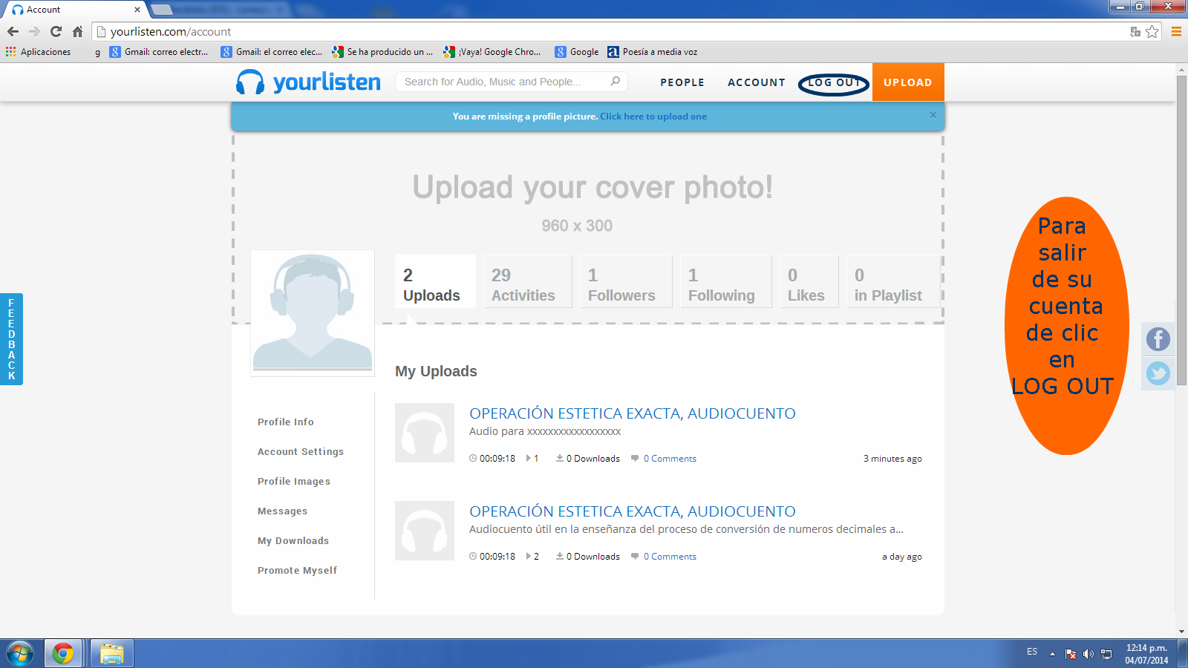The image size is (1188, 668).
Task: Open the PEOPLE menu item
Action: tap(682, 82)
